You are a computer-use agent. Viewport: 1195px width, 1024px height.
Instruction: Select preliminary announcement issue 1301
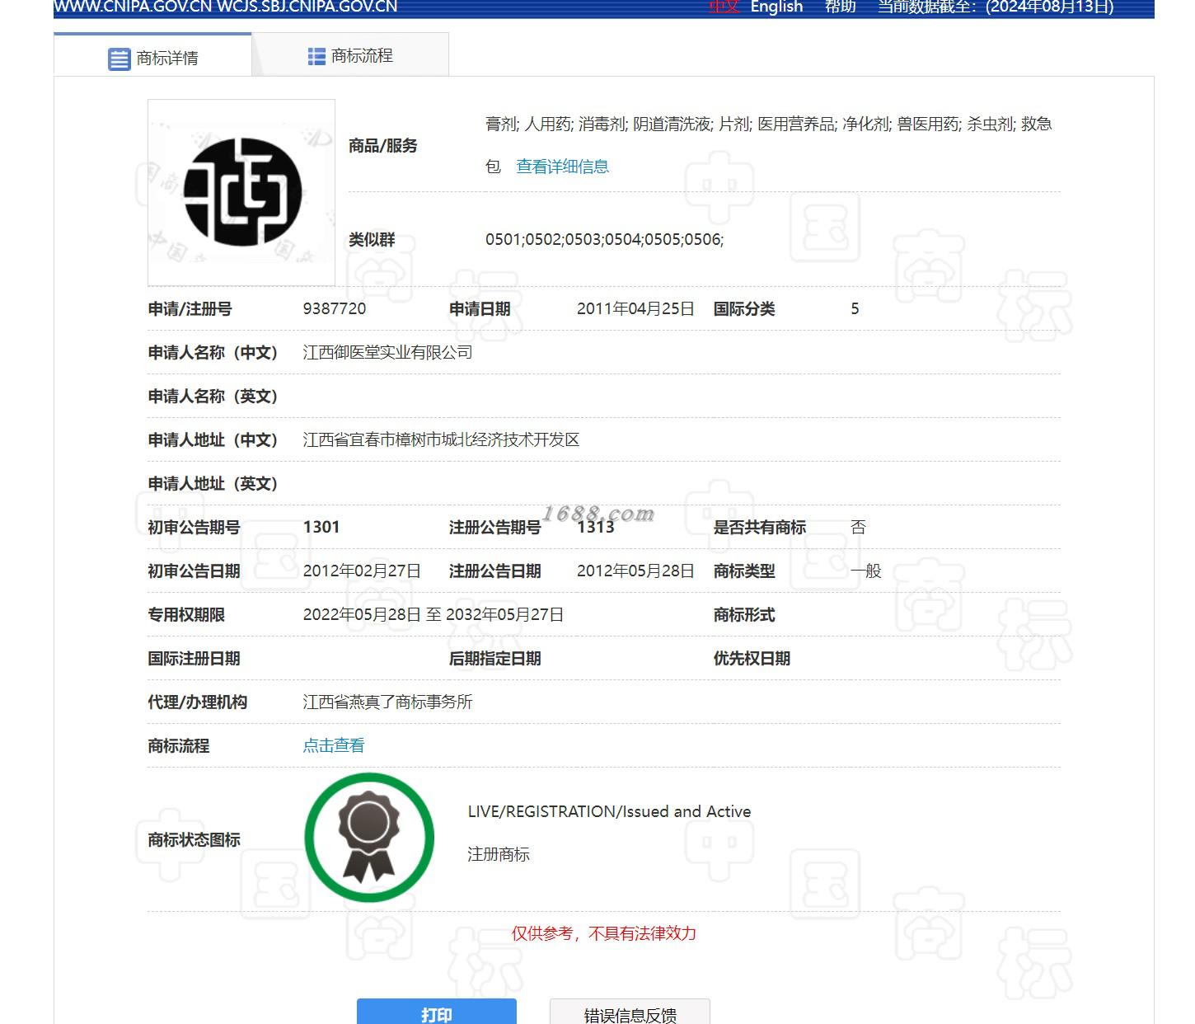[321, 527]
